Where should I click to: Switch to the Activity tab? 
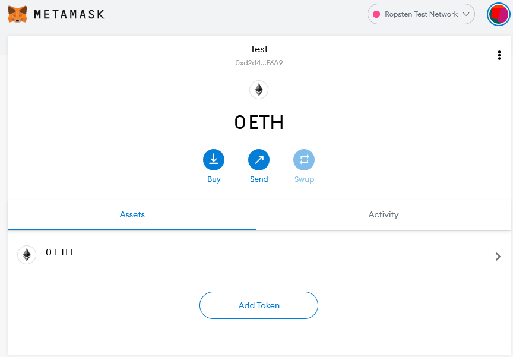384,214
